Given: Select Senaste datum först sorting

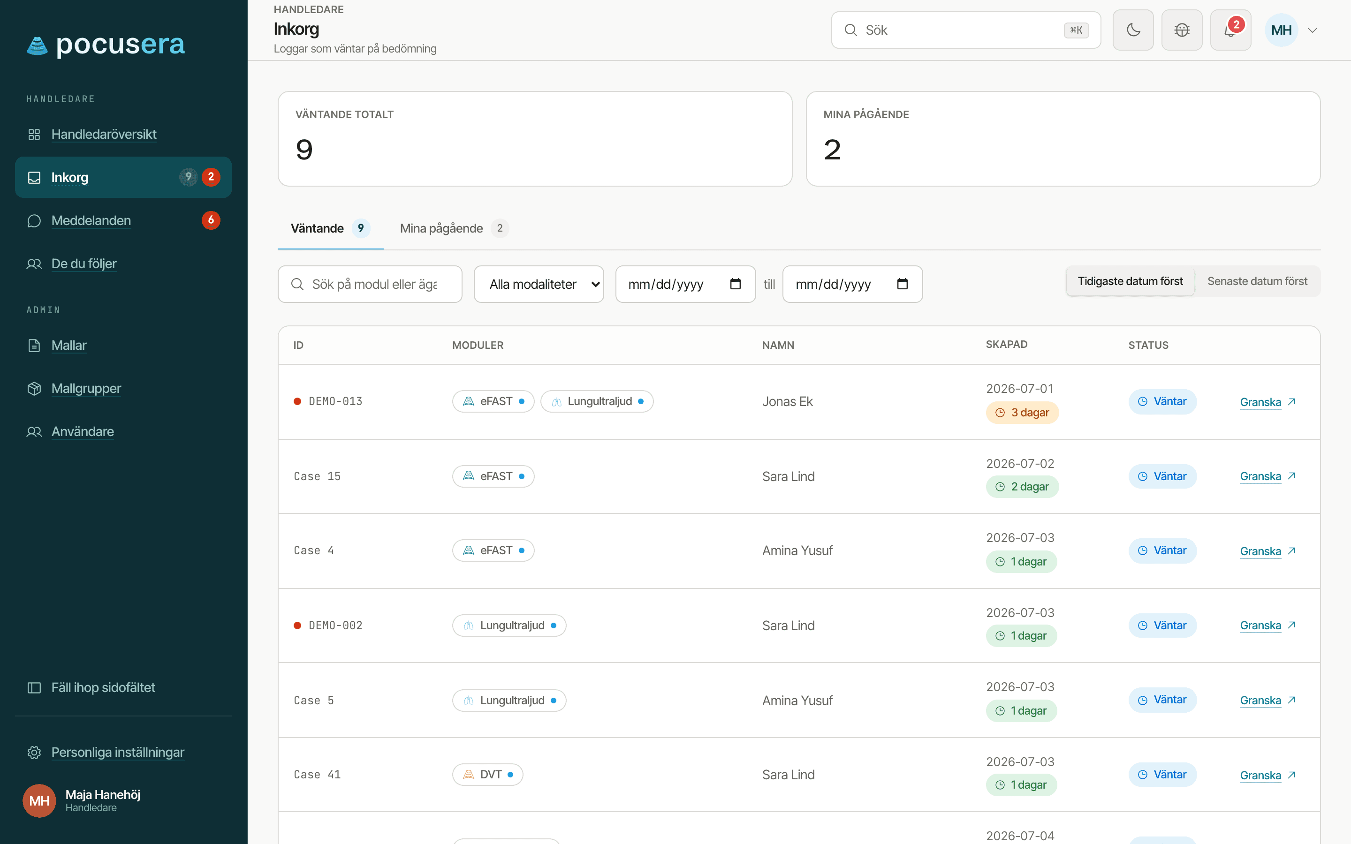Looking at the screenshot, I should coord(1257,281).
